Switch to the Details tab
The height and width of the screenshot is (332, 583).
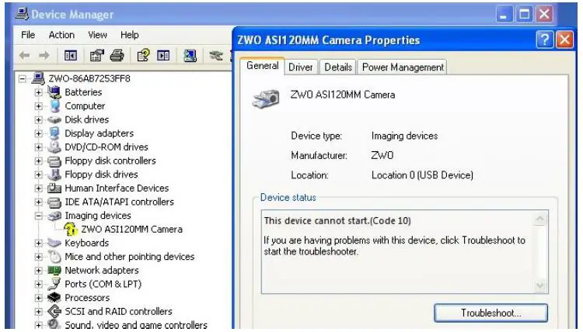[x=338, y=67]
